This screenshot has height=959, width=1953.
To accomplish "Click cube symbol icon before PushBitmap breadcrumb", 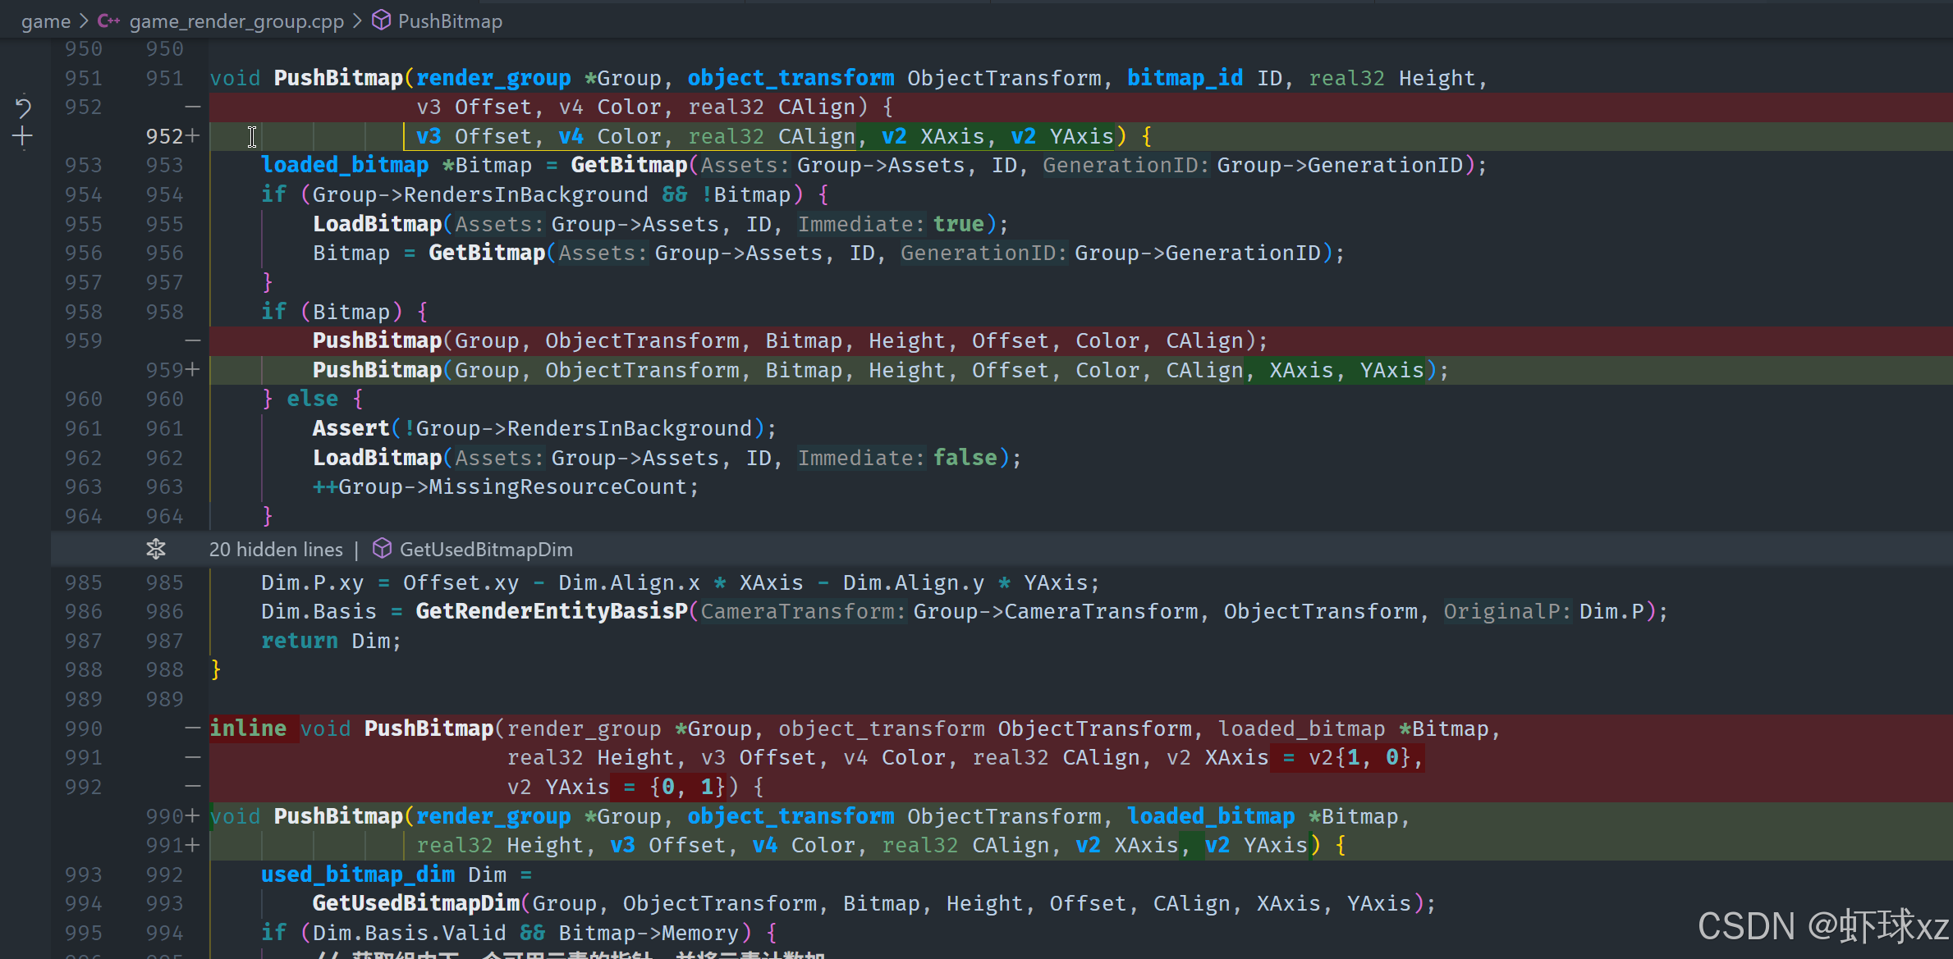I will [x=381, y=21].
